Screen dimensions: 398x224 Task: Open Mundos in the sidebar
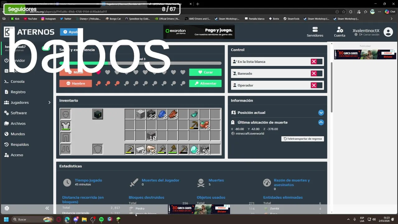tap(18, 134)
